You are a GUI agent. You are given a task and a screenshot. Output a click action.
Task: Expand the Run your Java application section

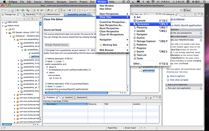166,88
